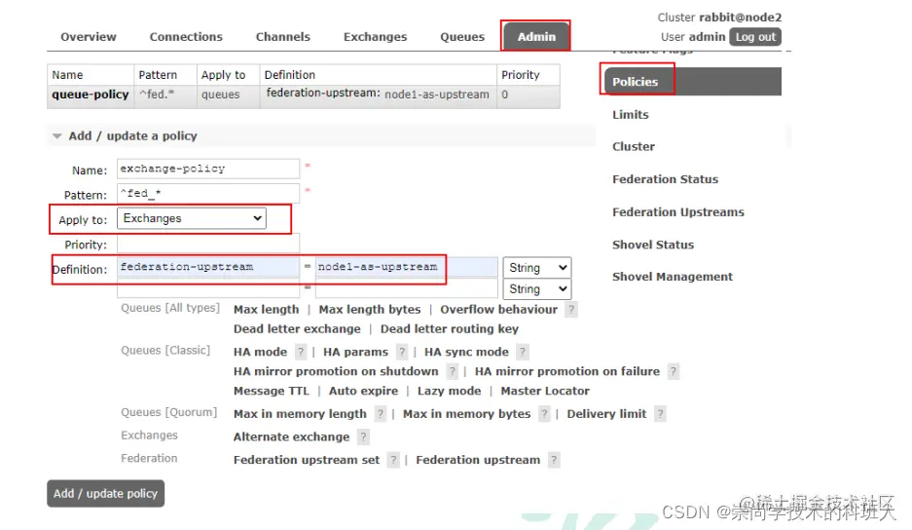912x530 pixels.
Task: Open help icon beside Max in memory bytes
Action: pyautogui.click(x=544, y=414)
